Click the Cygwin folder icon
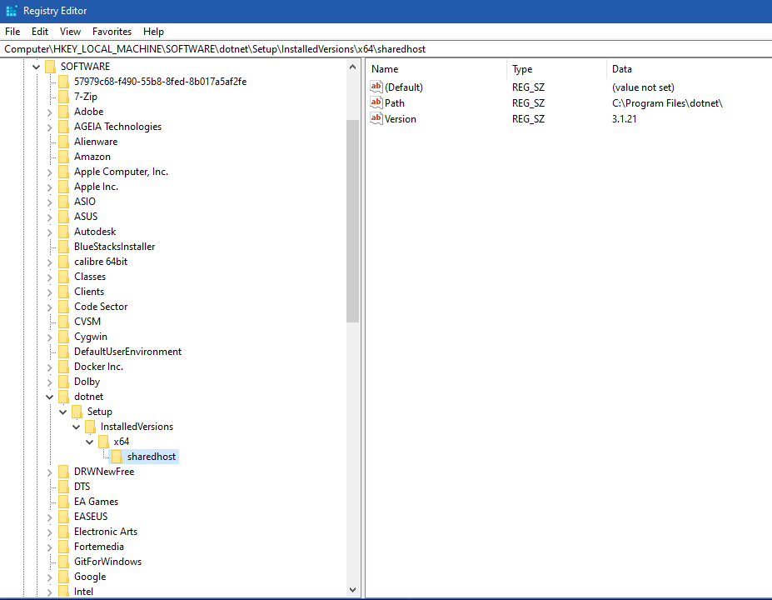This screenshot has height=600, width=772. 63,337
